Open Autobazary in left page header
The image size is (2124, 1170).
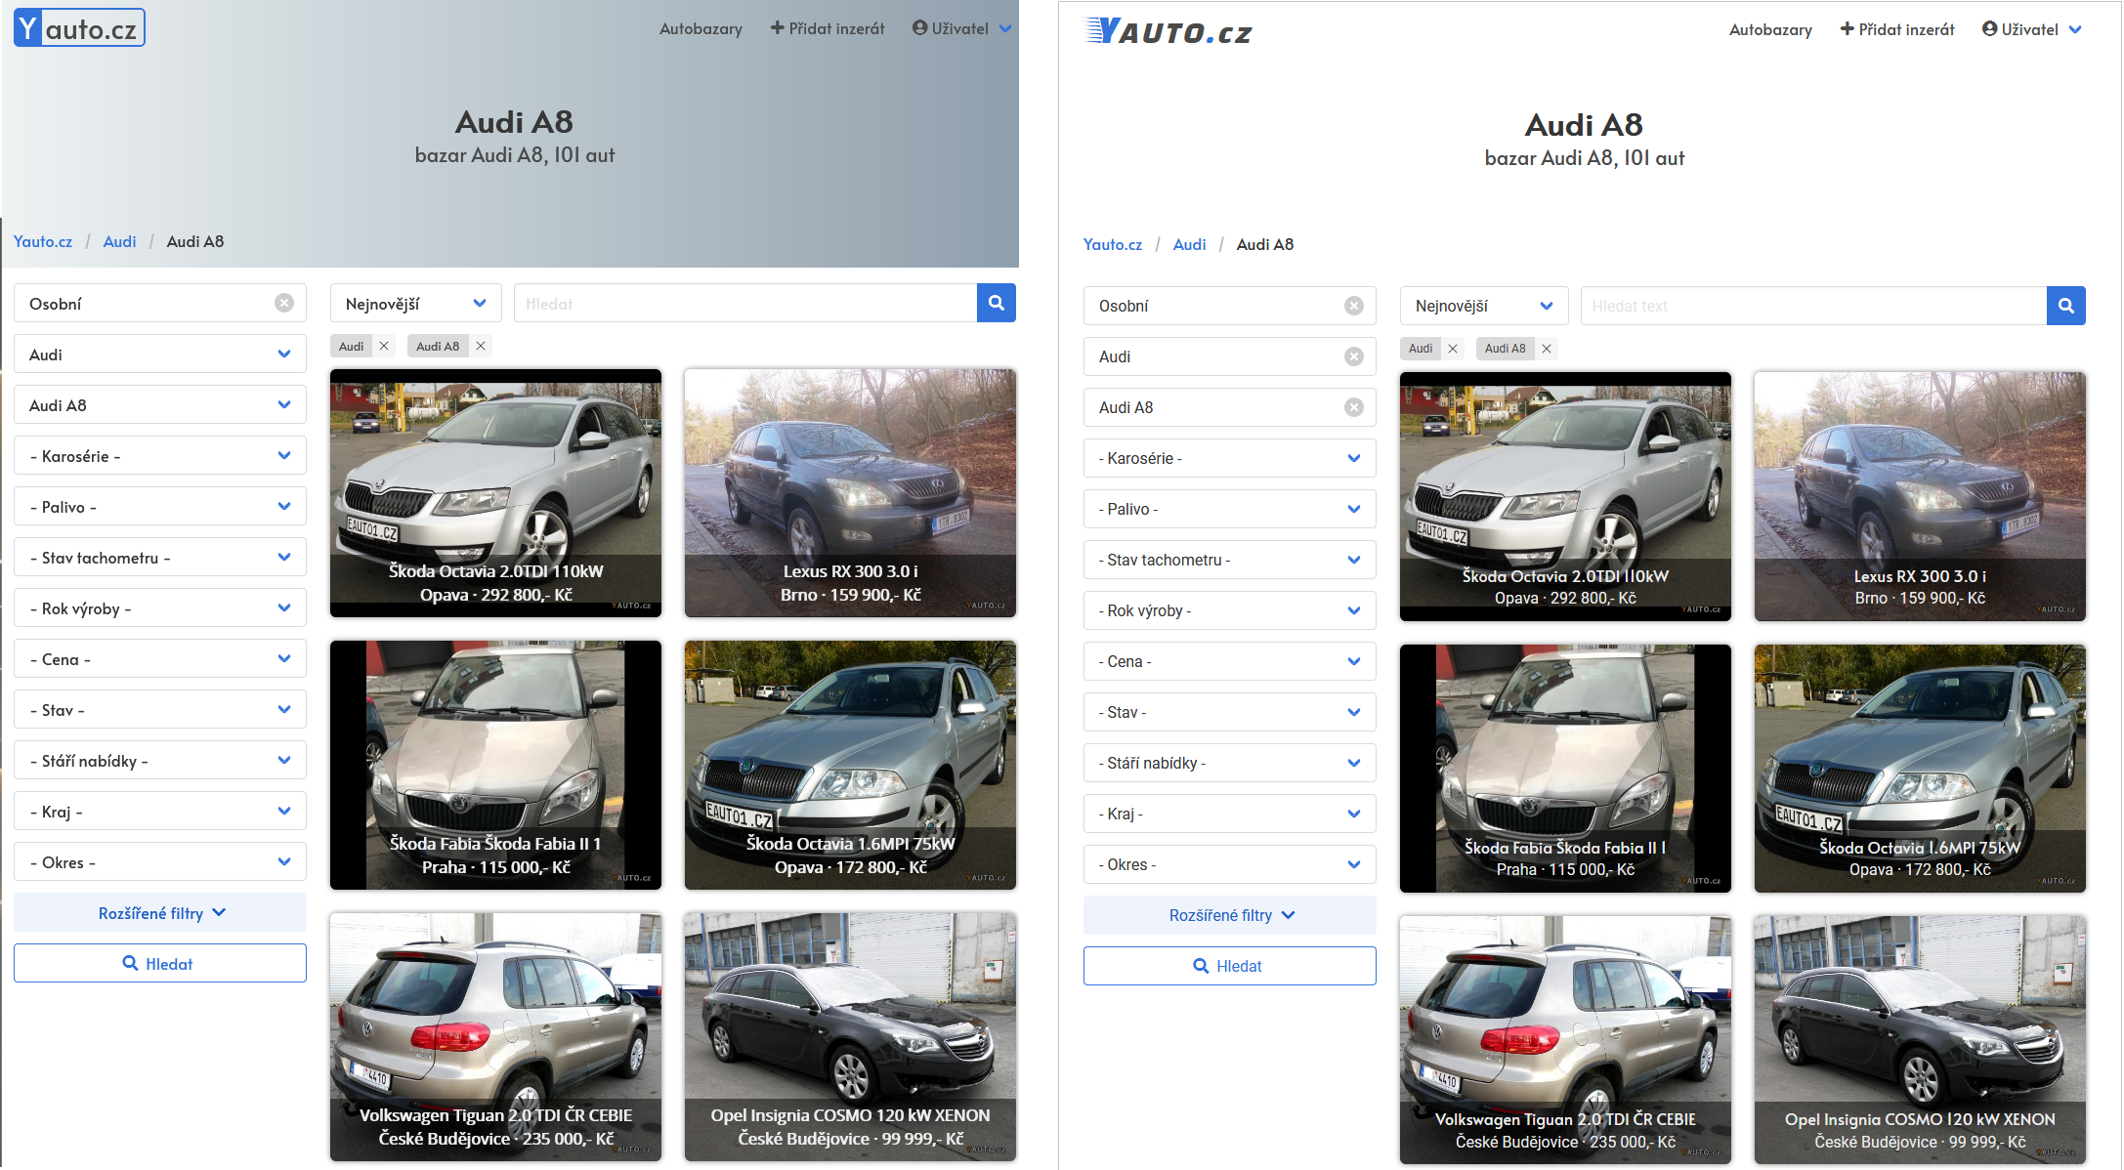click(701, 28)
